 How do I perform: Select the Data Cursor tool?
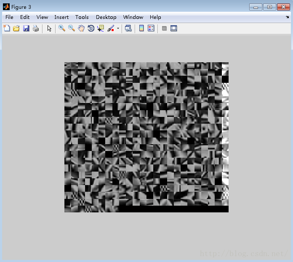pyautogui.click(x=101, y=28)
